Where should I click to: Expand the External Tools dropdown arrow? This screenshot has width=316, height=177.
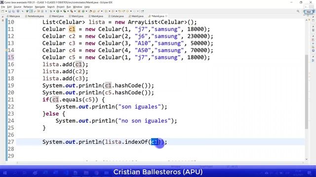click(x=75, y=11)
